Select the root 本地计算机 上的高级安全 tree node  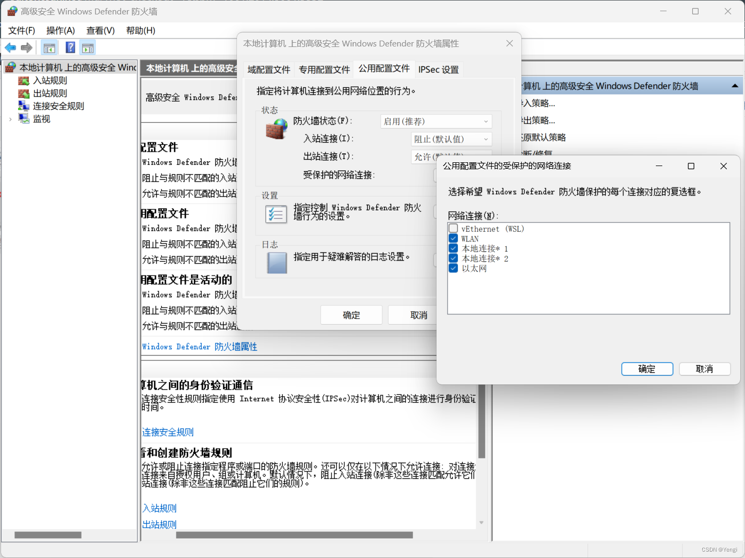click(x=78, y=67)
